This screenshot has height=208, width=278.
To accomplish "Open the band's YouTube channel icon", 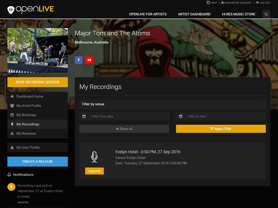I will [x=89, y=60].
